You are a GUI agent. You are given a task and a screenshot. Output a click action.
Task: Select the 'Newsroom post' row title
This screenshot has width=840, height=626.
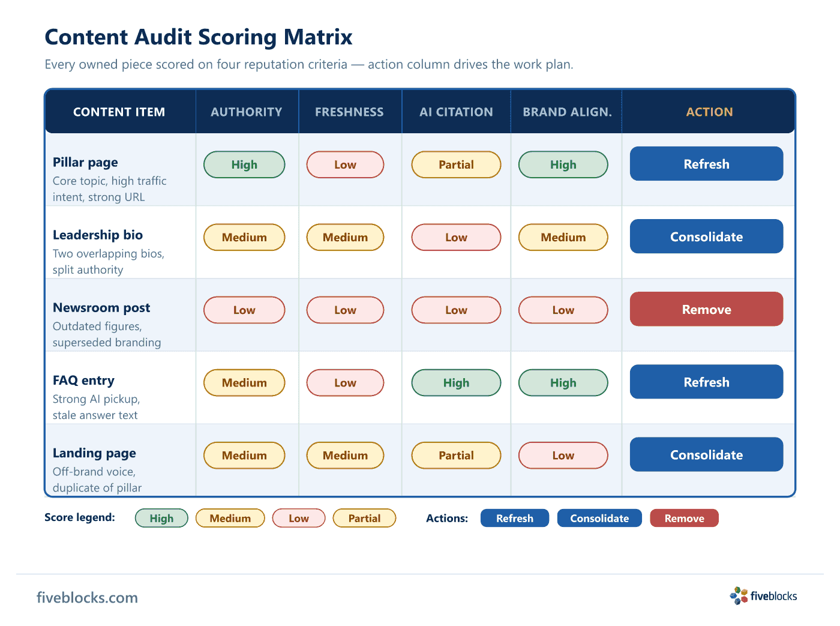(101, 308)
